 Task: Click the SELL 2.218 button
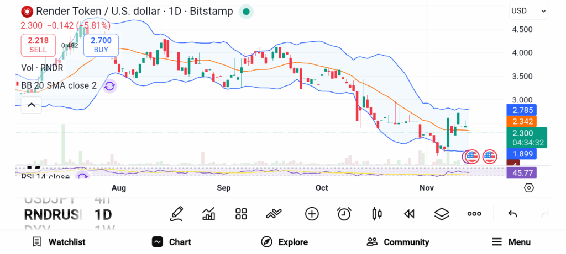38,45
